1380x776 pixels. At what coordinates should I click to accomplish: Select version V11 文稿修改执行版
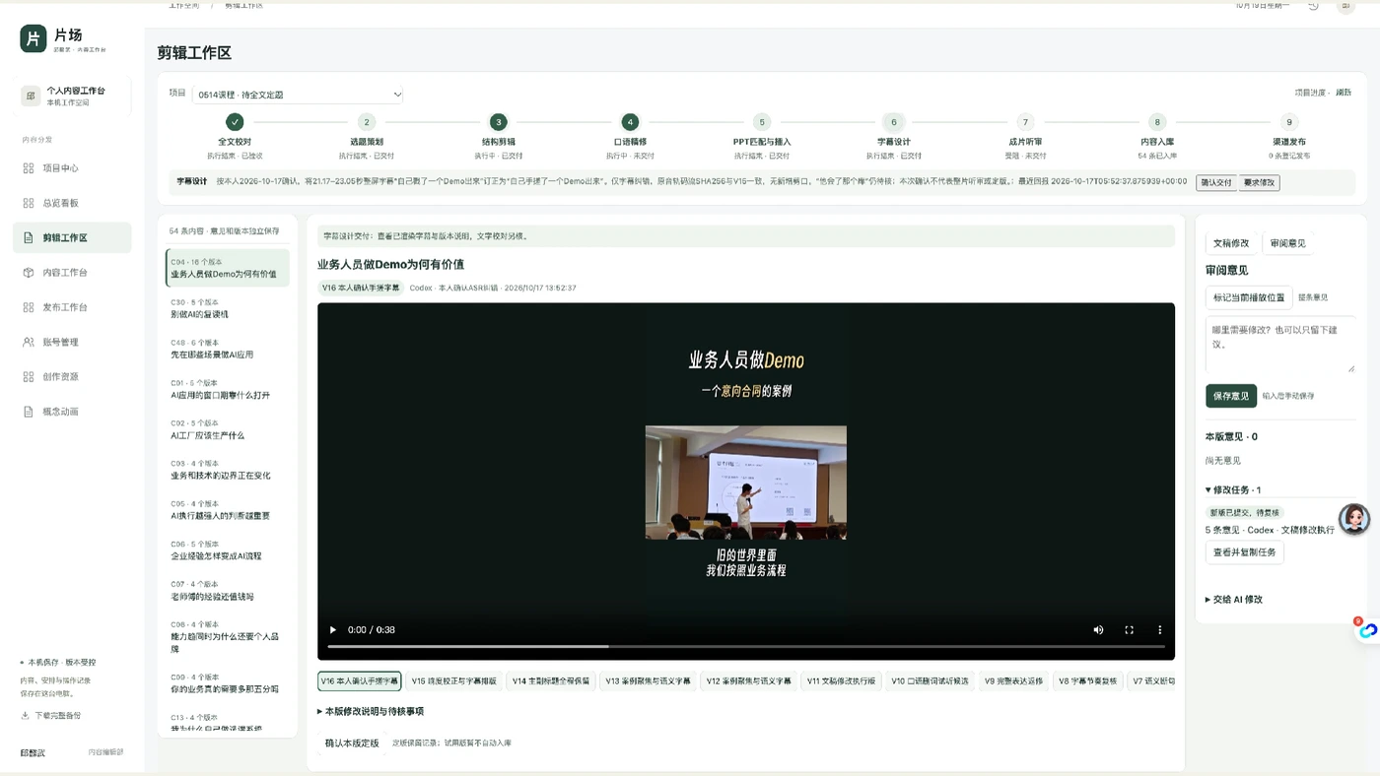[841, 680]
